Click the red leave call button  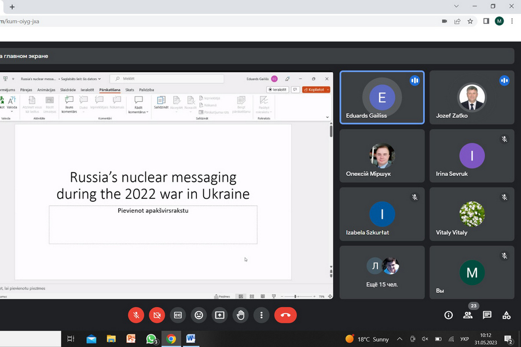[284, 315]
